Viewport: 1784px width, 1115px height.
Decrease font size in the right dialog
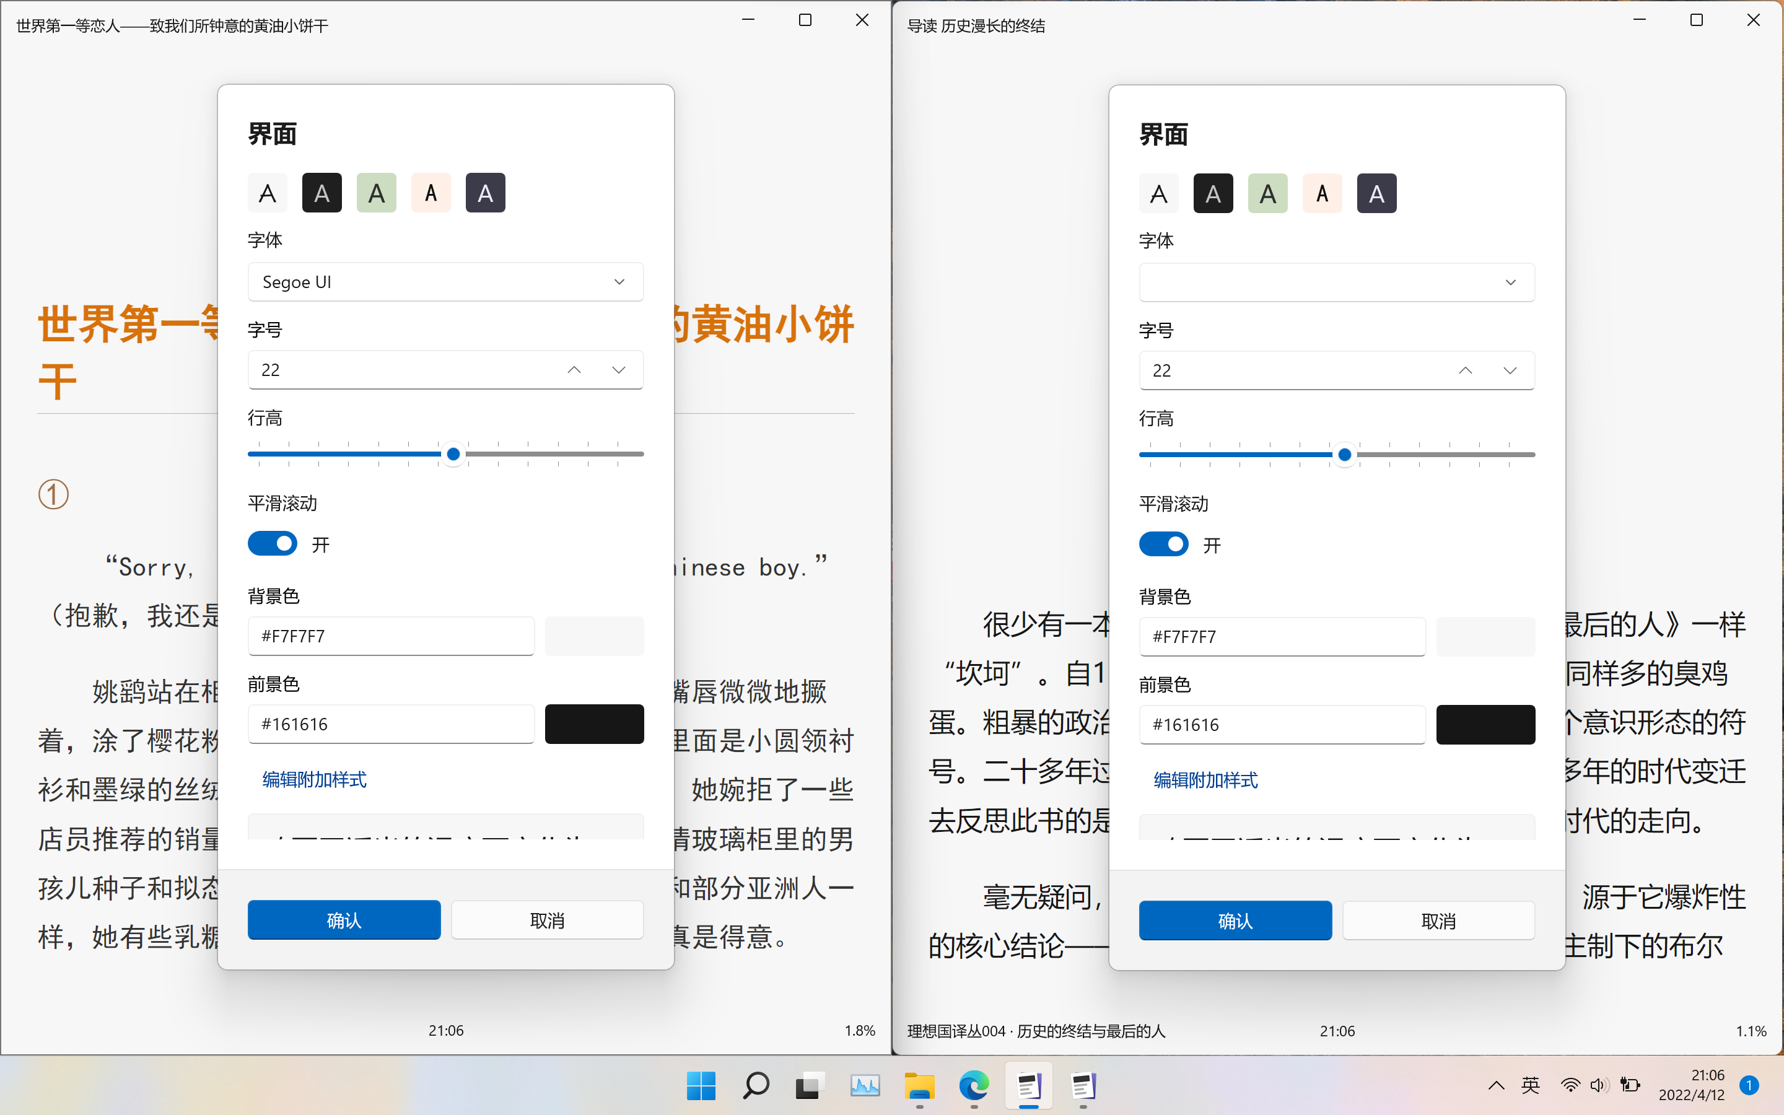pyautogui.click(x=1510, y=370)
